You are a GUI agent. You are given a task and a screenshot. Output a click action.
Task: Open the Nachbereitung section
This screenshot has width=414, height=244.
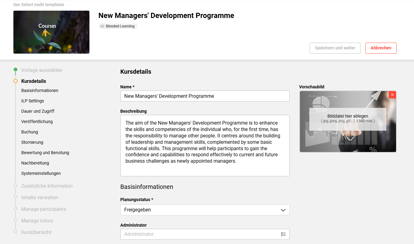click(x=35, y=163)
